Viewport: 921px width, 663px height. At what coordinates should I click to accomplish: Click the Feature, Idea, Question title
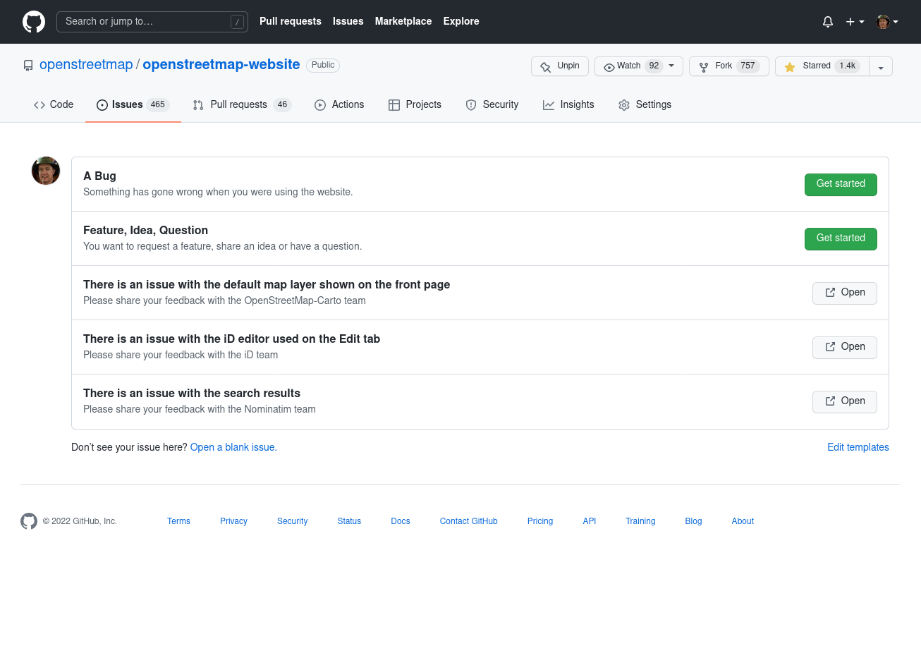(145, 230)
